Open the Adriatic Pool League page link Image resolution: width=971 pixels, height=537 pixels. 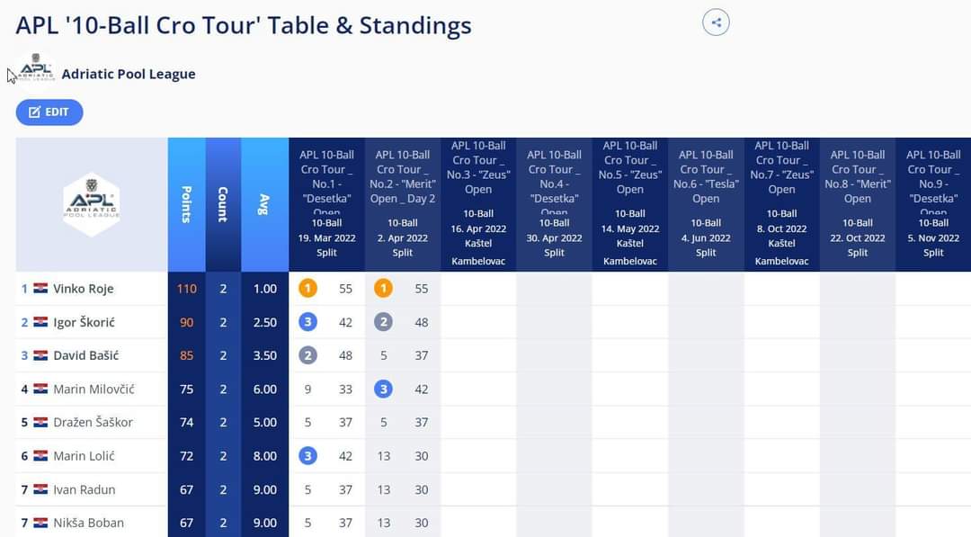(129, 74)
